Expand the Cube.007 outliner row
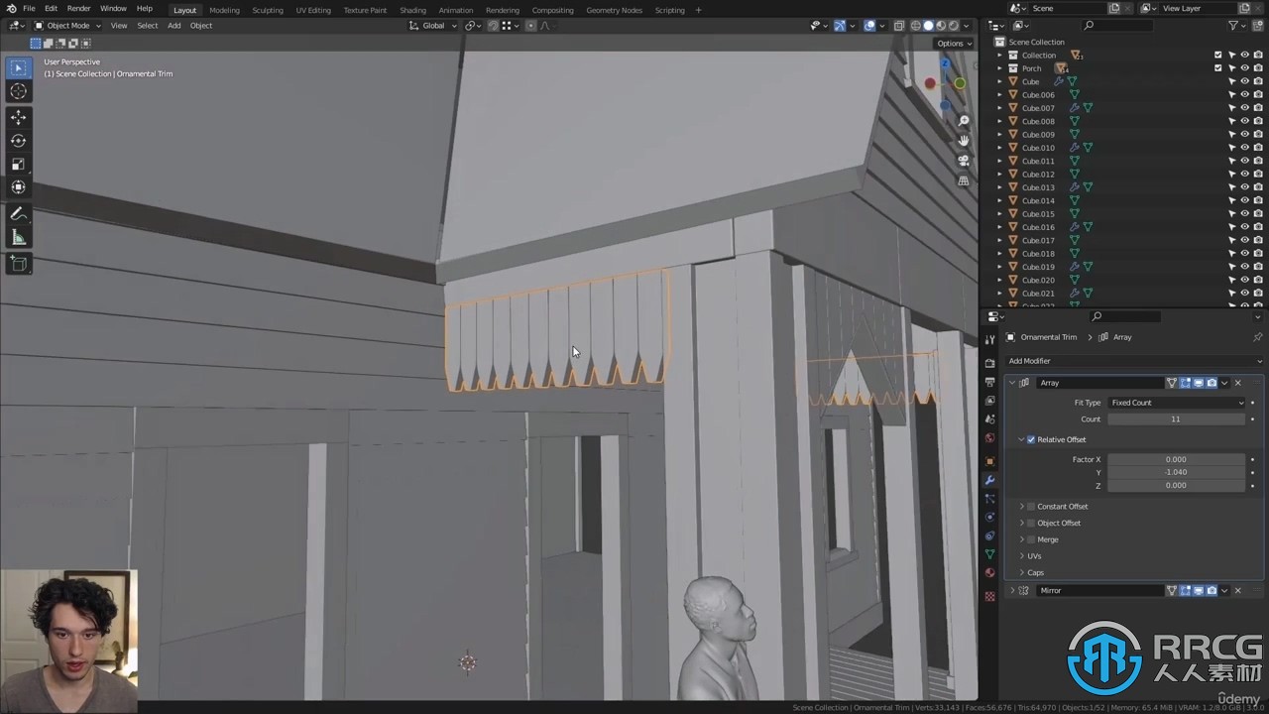The image size is (1269, 714). click(1000, 108)
